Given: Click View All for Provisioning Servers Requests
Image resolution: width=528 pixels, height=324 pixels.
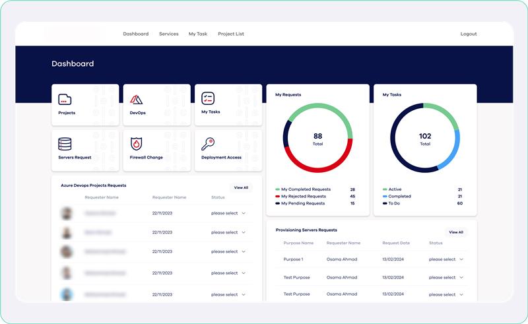Looking at the screenshot, I should 456,232.
